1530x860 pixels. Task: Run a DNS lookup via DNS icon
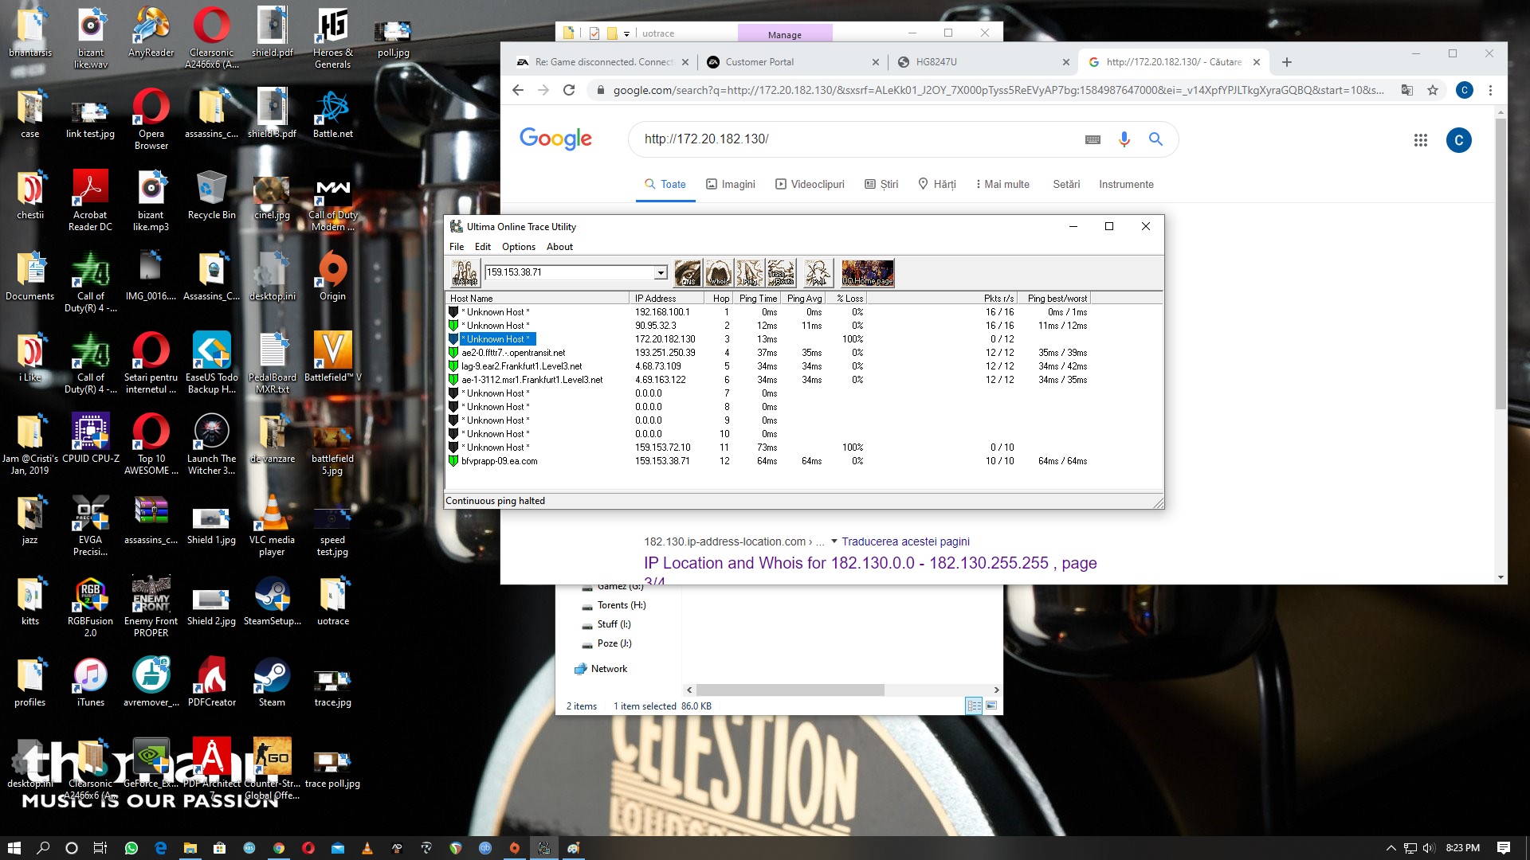688,273
